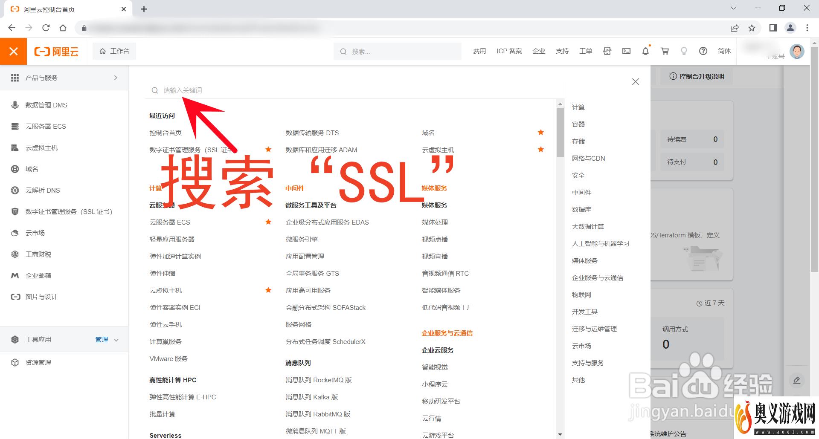
Task: Focus the 请输入关键词 product search field
Action: [354, 90]
